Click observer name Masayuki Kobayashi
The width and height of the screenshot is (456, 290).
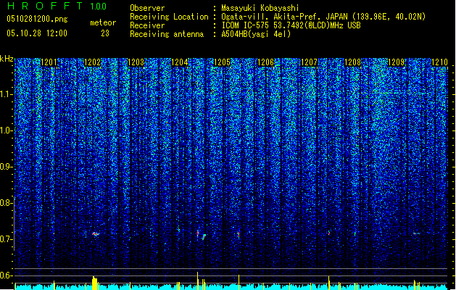(260, 8)
